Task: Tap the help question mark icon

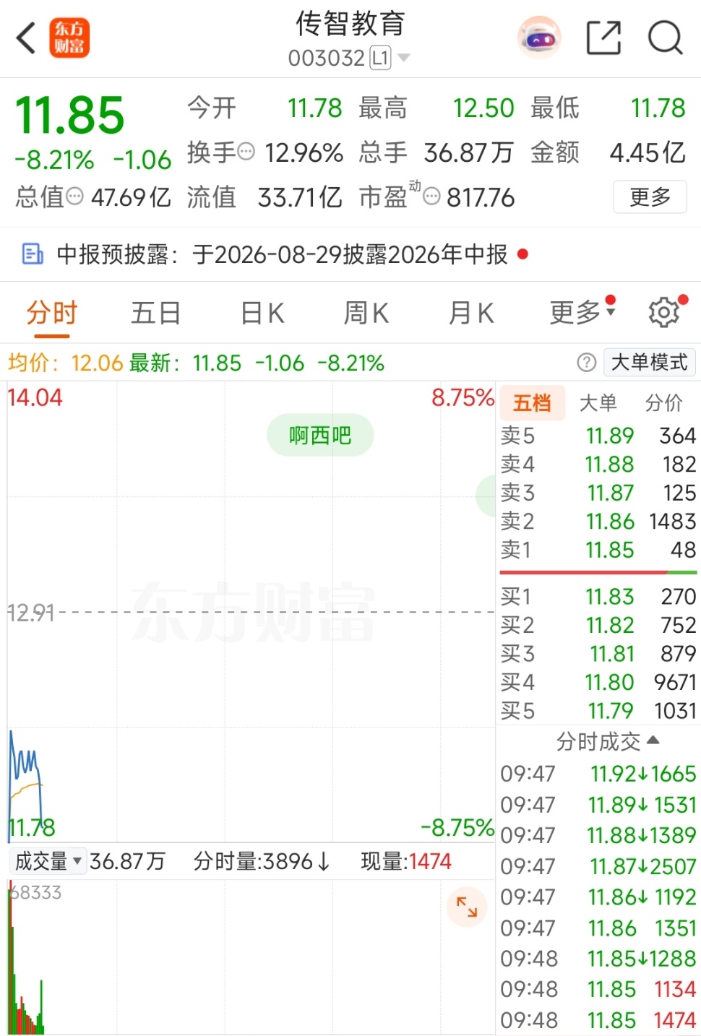Action: coord(587,363)
